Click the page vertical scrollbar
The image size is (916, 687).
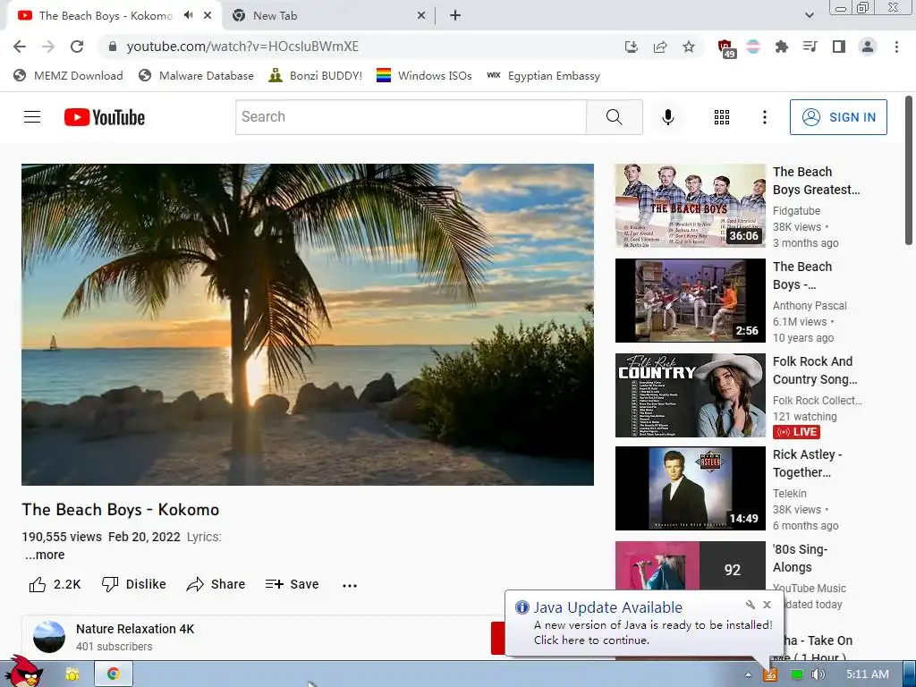909,171
